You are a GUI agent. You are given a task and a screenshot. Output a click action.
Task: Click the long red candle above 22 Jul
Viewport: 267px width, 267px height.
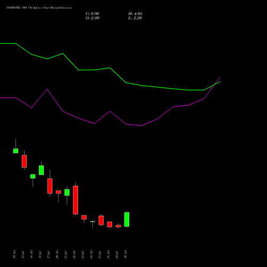[75, 200]
